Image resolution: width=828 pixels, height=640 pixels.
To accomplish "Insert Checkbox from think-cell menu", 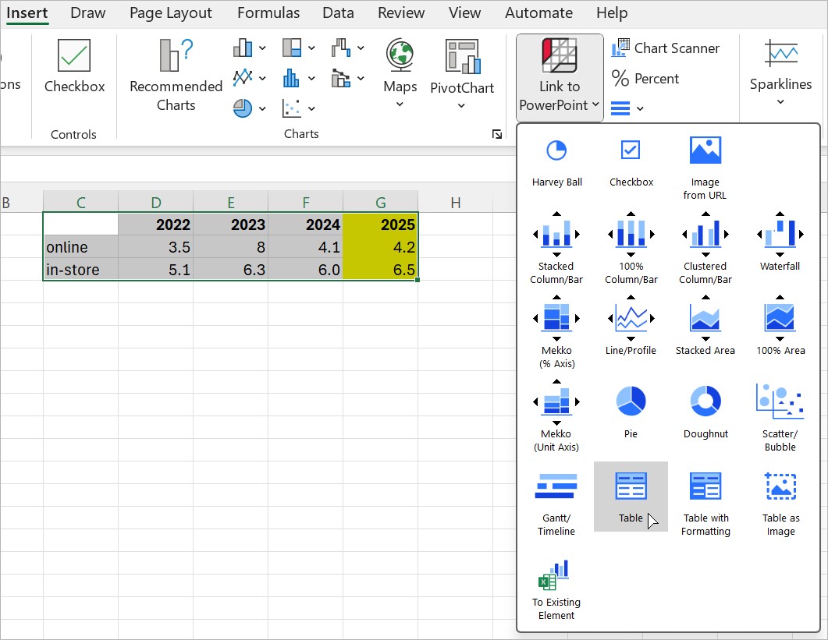I will (631, 161).
